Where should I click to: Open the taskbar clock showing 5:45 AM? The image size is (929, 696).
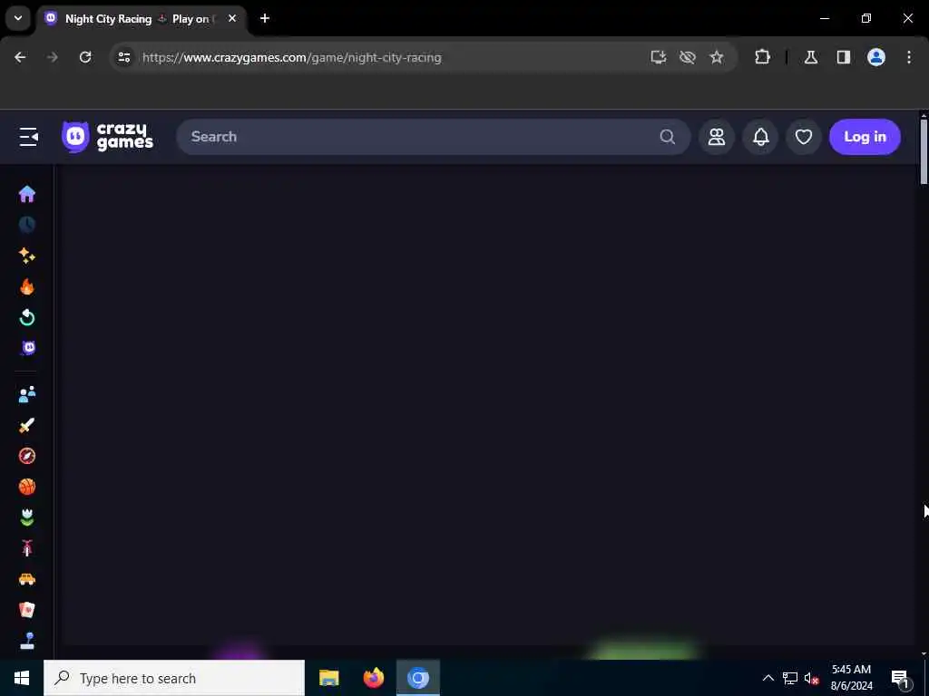point(851,678)
